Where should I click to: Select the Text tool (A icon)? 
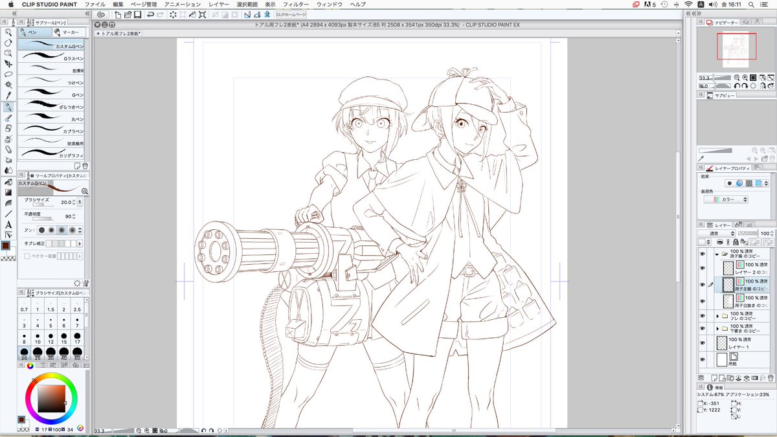point(8,224)
